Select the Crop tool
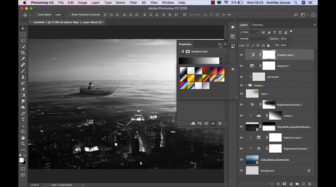 click(x=23, y=52)
